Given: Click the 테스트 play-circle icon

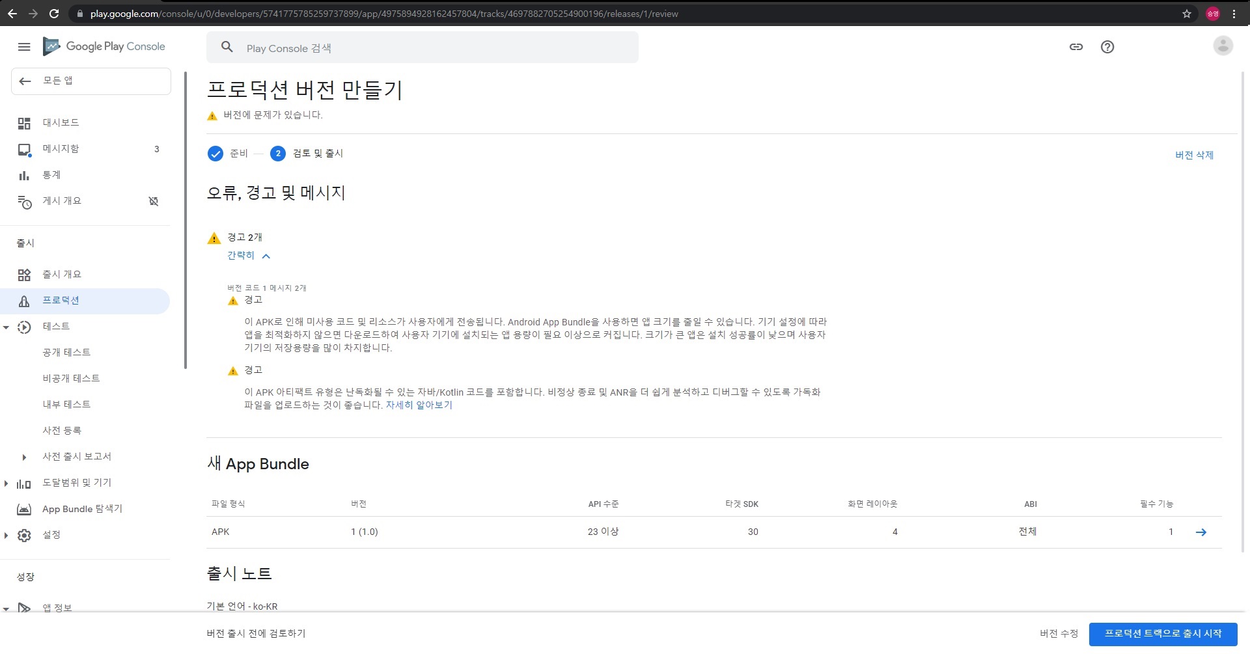Looking at the screenshot, I should [24, 327].
